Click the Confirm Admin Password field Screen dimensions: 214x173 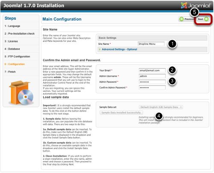[x=152, y=88]
